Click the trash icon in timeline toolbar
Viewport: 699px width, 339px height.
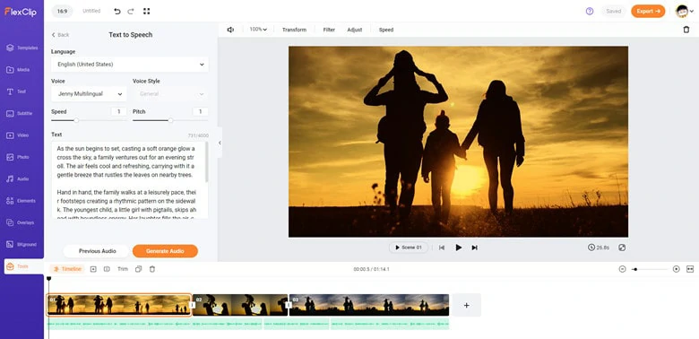pyautogui.click(x=152, y=269)
